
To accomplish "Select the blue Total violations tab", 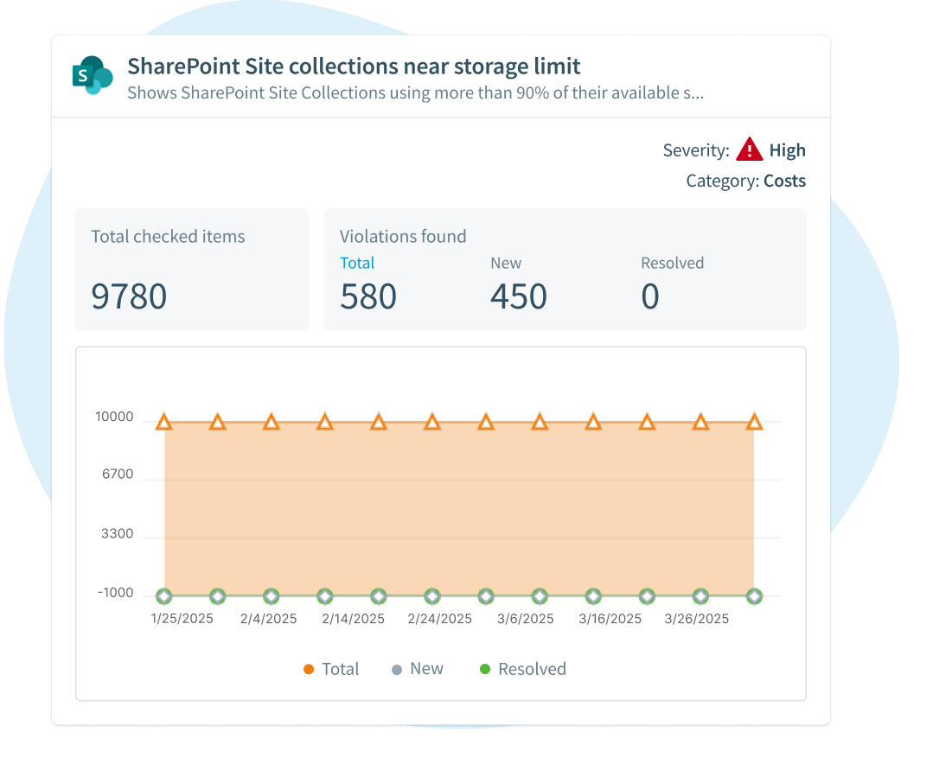I will pos(357,263).
